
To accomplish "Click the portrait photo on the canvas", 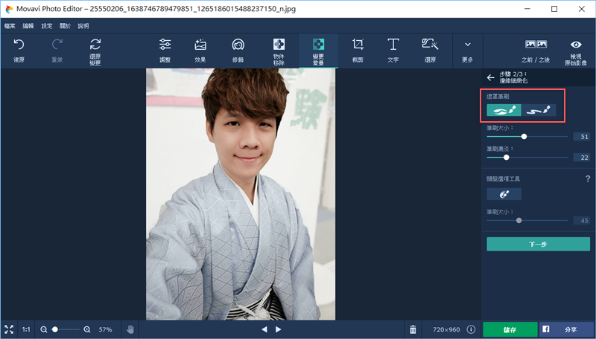I will point(241,194).
